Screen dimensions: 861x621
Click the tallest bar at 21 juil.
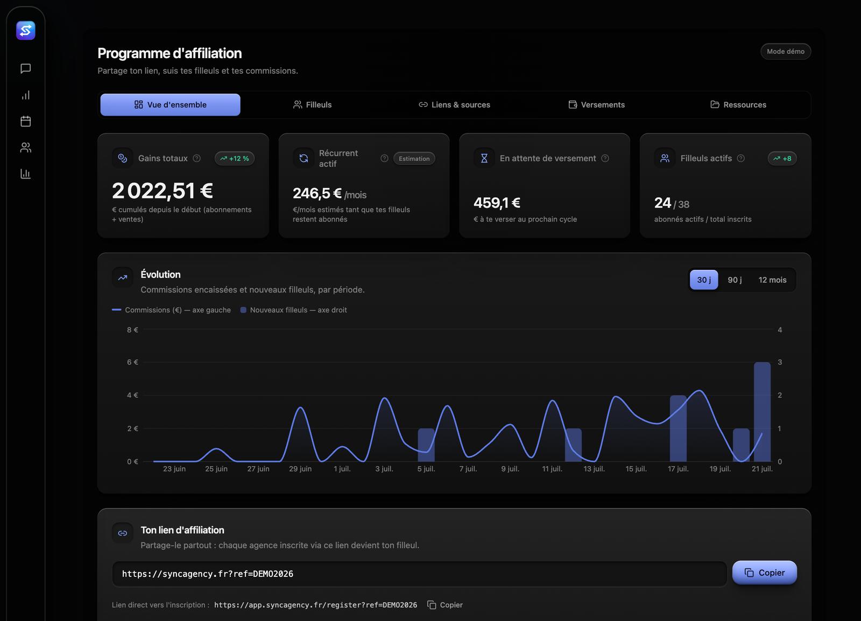[762, 412]
